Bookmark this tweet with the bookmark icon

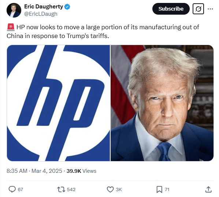coord(159,189)
